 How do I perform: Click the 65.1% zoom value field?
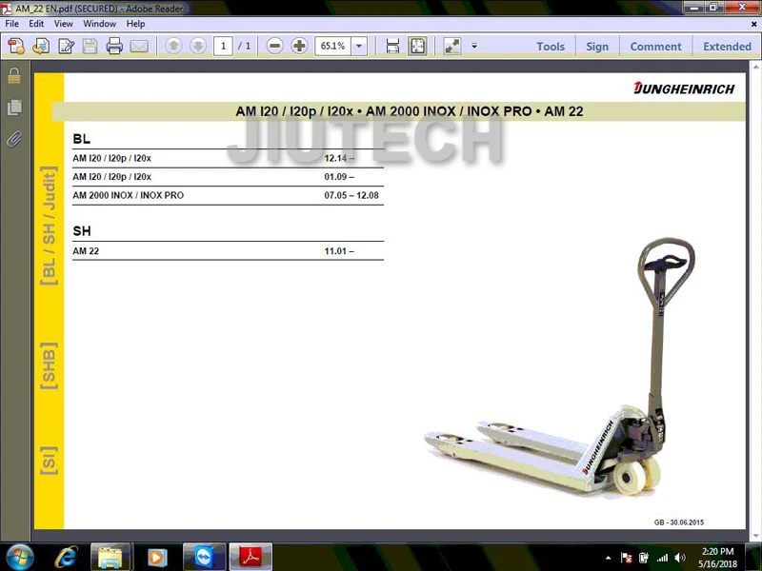(x=332, y=46)
